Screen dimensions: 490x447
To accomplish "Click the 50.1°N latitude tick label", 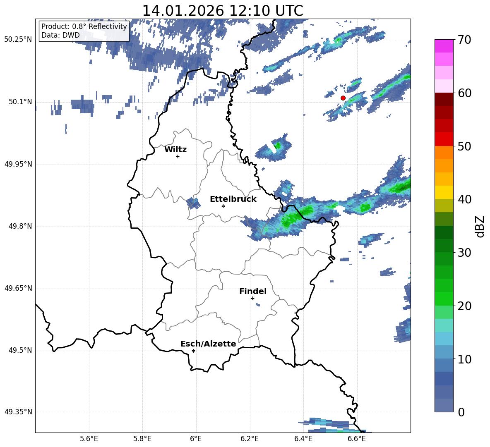I will point(20,102).
